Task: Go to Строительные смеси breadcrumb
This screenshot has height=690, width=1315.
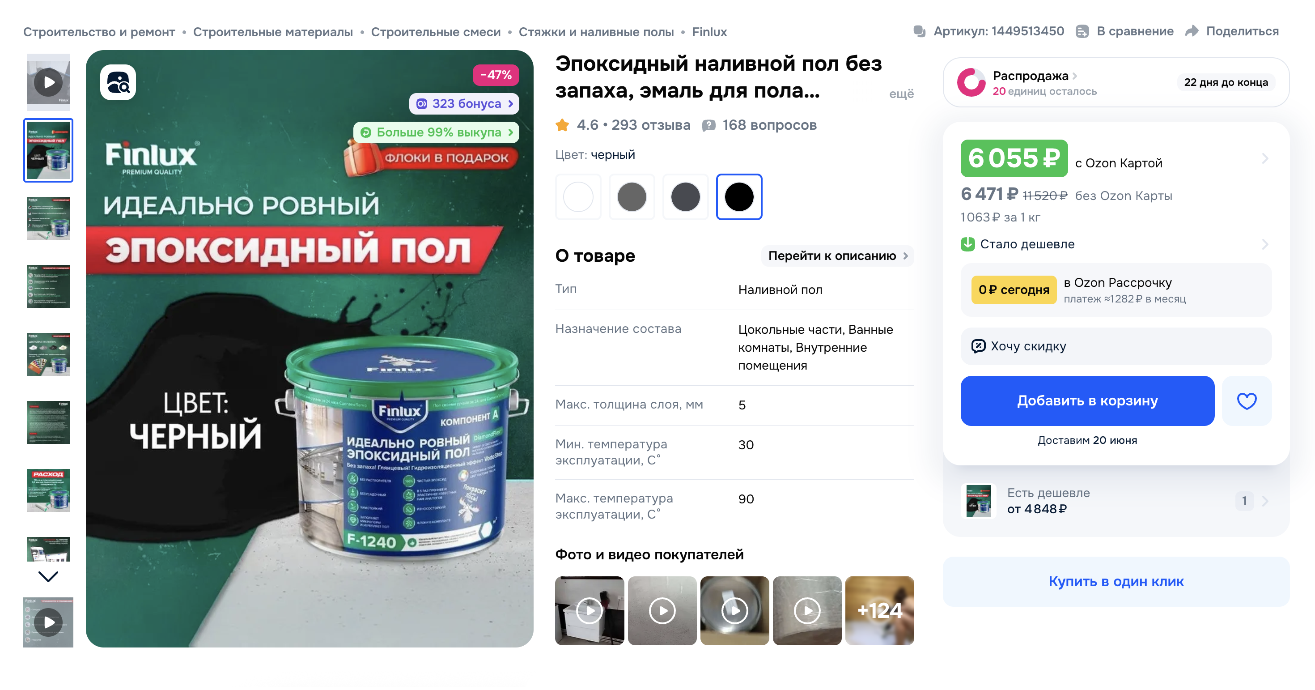Action: (436, 32)
